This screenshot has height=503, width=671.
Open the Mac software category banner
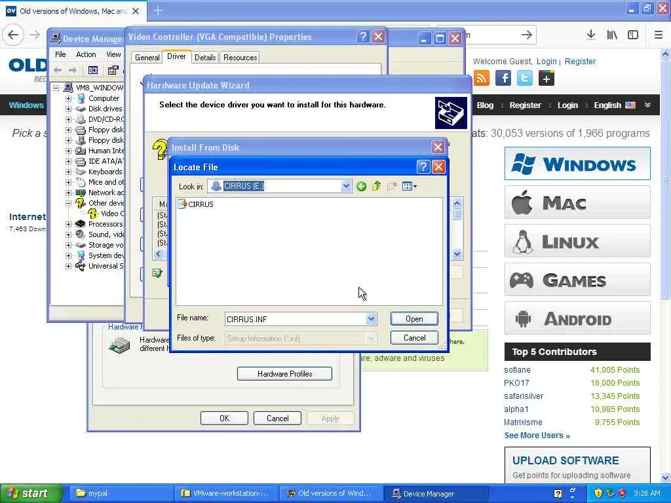tap(577, 202)
